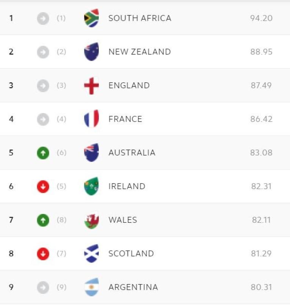The width and height of the screenshot is (290, 308).
Task: Click the ARGENTINA team name
Action: click(133, 287)
